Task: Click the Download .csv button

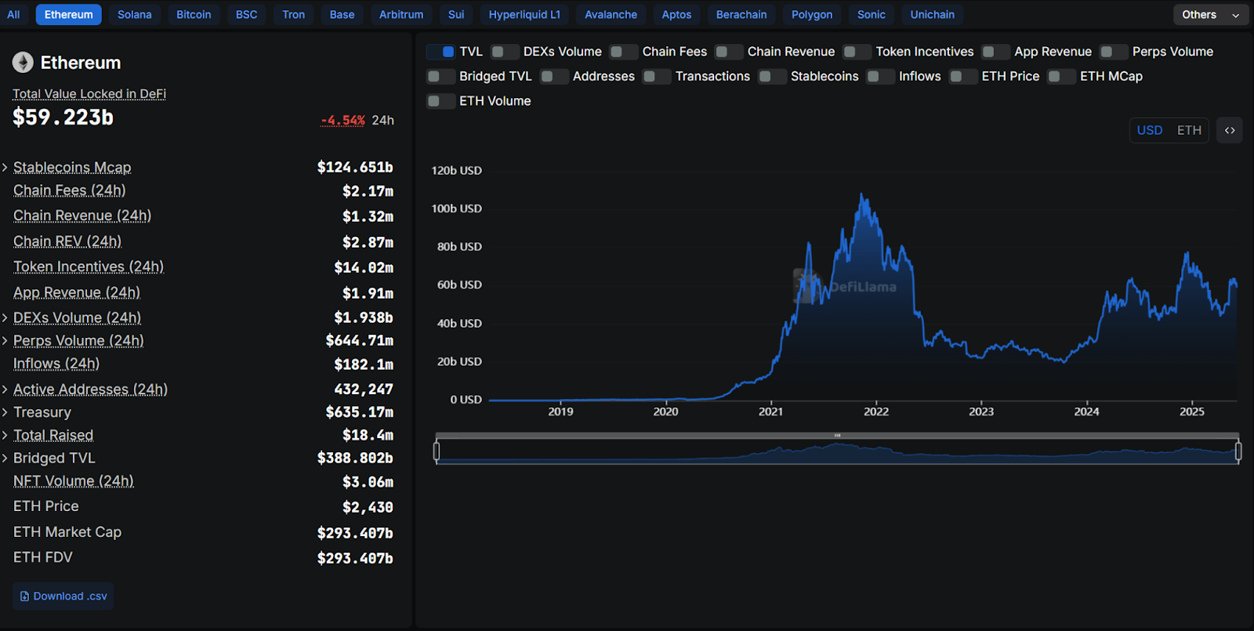Action: tap(63, 597)
